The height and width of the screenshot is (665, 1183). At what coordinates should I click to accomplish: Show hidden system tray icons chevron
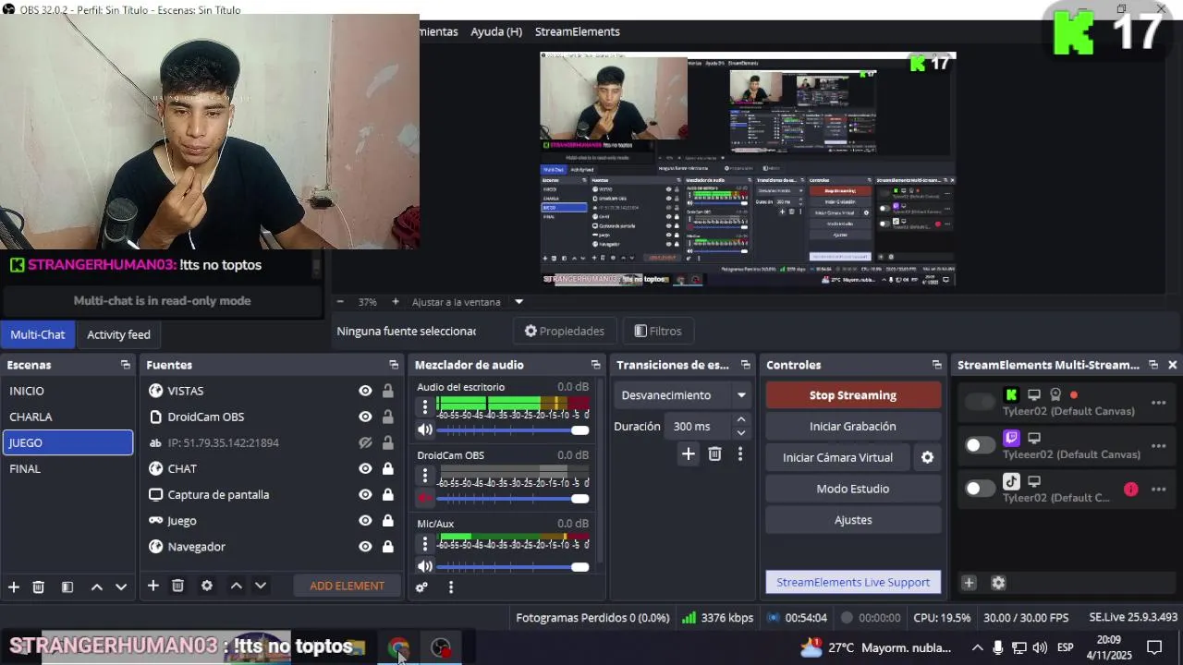point(977,647)
